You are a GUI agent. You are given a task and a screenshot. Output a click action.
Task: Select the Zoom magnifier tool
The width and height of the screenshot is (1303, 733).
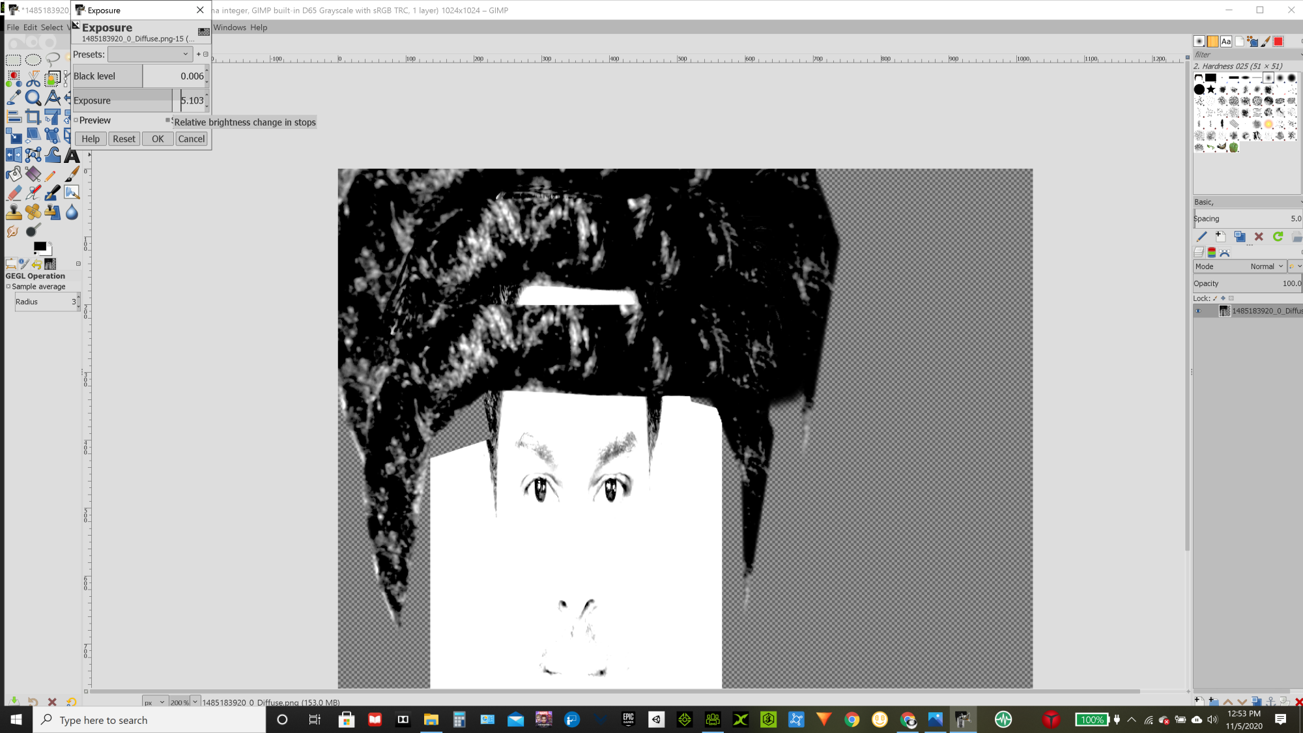click(x=33, y=98)
